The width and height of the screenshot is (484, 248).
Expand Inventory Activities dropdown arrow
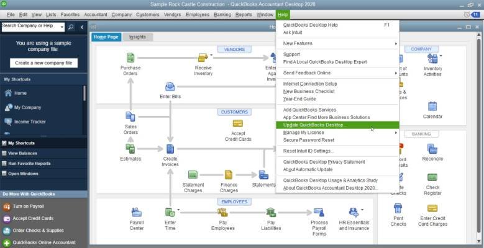point(441,55)
